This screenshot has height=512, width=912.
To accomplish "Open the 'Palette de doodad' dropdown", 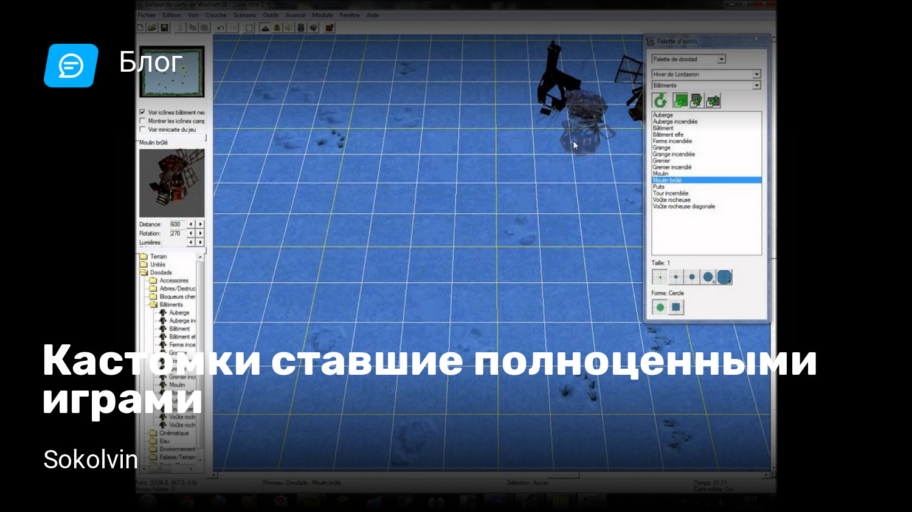I will [689, 60].
